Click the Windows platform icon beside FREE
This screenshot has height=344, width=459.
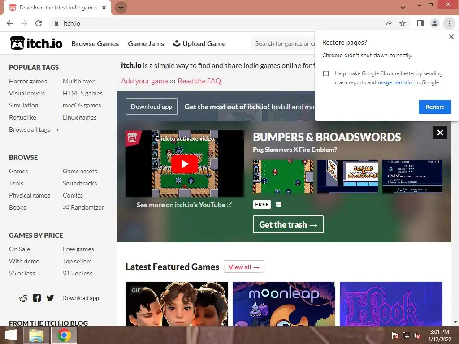278,205
